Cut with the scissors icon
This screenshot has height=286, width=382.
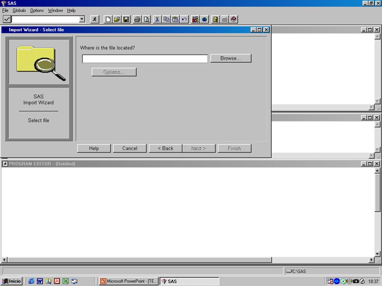[x=158, y=19]
